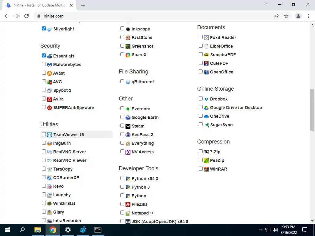Image resolution: width=315 pixels, height=236 pixels.
Task: Click the WinRAR icon
Action: coord(206,169)
